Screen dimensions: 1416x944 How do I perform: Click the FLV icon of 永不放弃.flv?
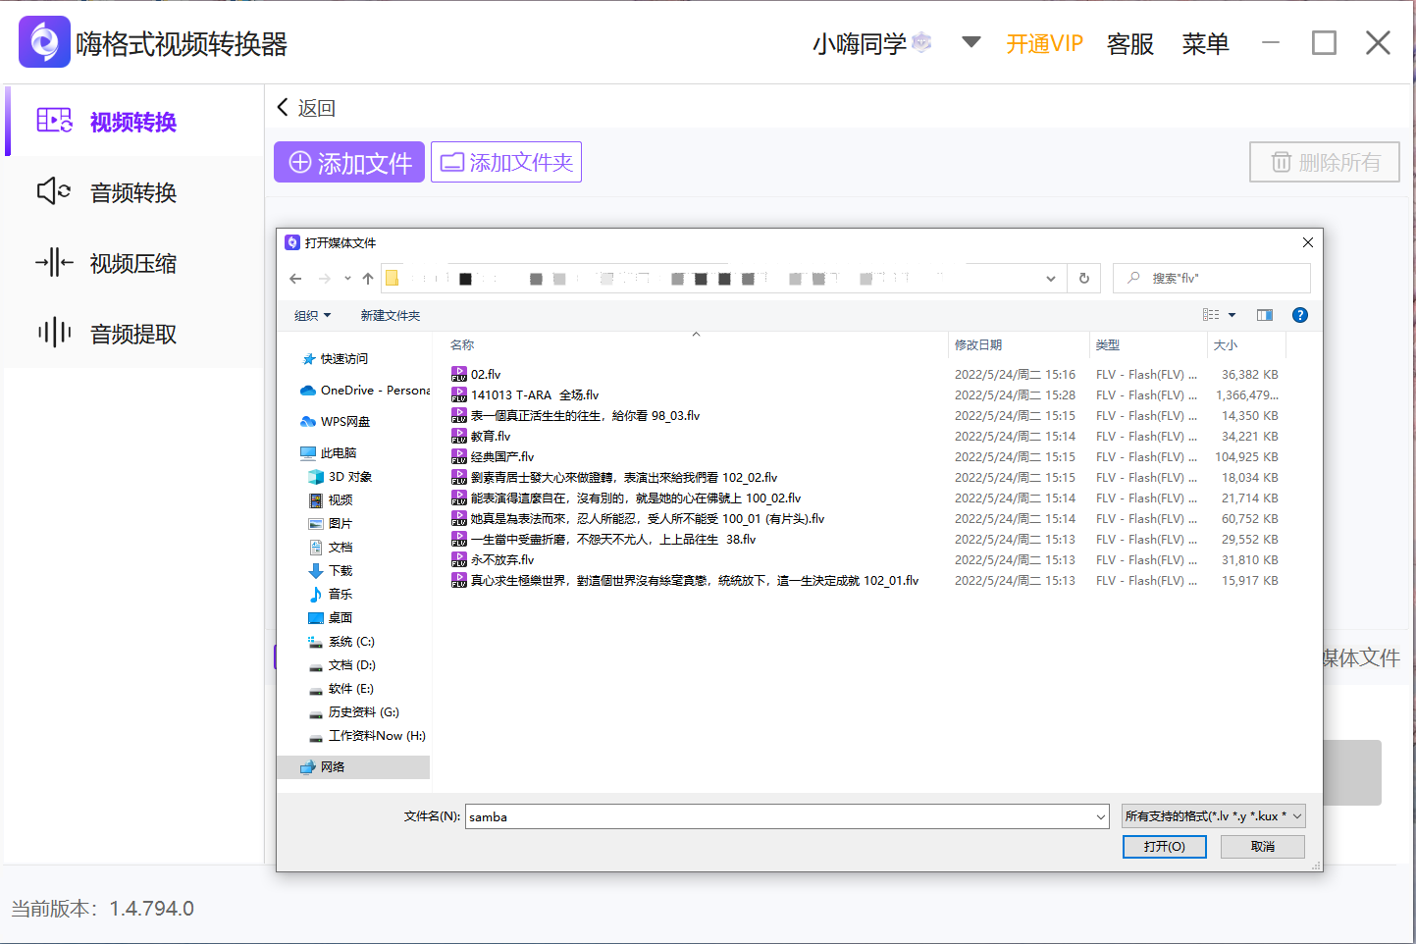[x=459, y=560]
